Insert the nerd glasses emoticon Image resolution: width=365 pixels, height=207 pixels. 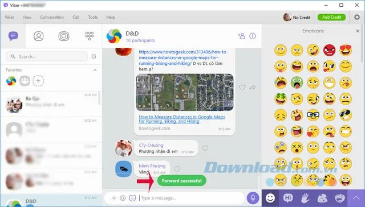(313, 115)
